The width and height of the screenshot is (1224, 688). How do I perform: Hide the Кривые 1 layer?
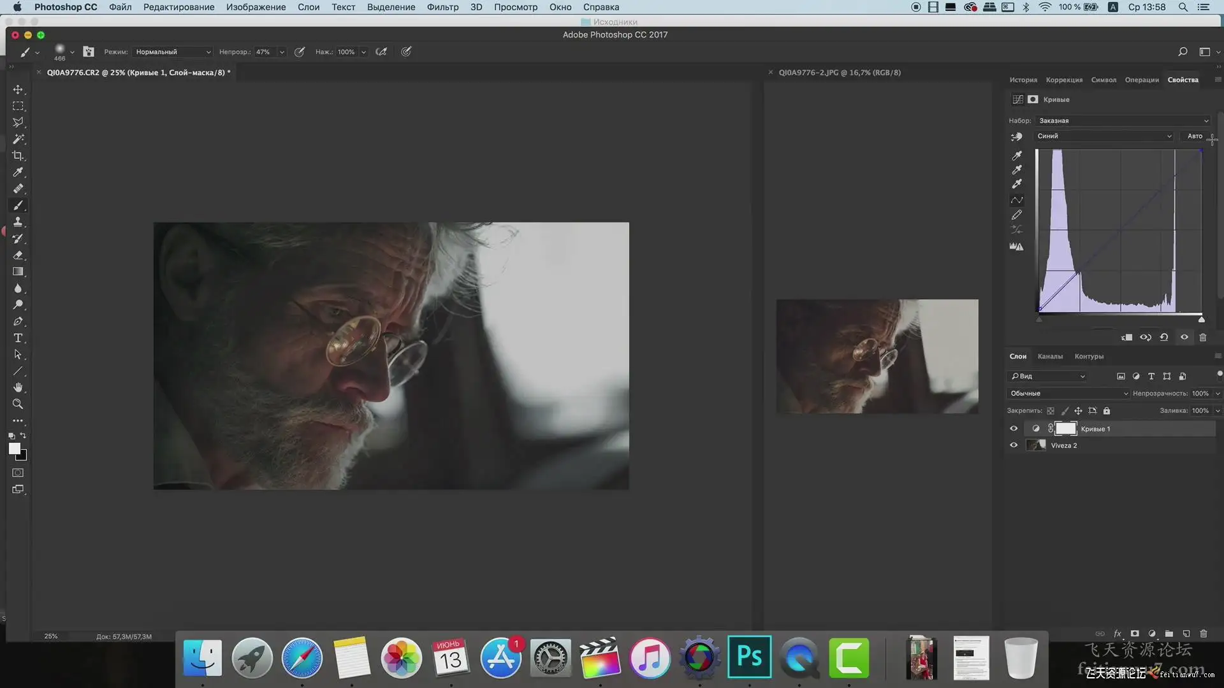click(1014, 429)
